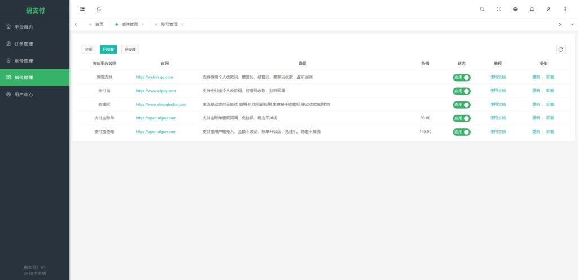Image resolution: width=578 pixels, height=280 pixels.
Task: Open 订单管理 in the sidebar
Action: [x=24, y=44]
